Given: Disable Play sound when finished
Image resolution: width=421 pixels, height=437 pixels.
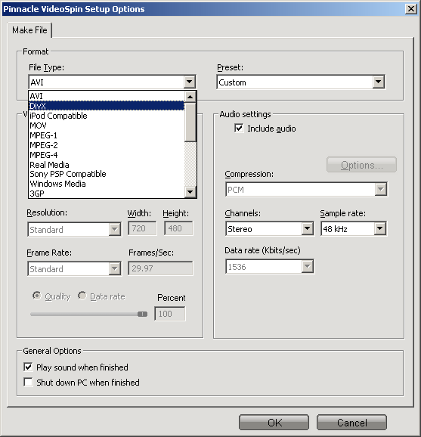Looking at the screenshot, I should click(28, 367).
